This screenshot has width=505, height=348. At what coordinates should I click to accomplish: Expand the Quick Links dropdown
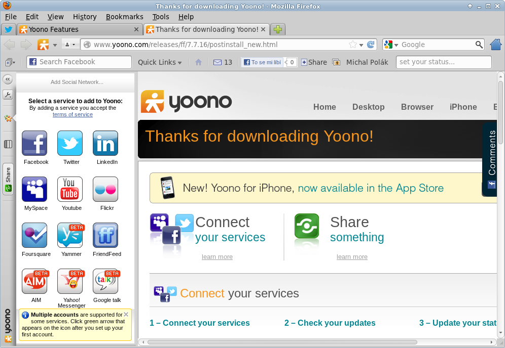click(160, 62)
